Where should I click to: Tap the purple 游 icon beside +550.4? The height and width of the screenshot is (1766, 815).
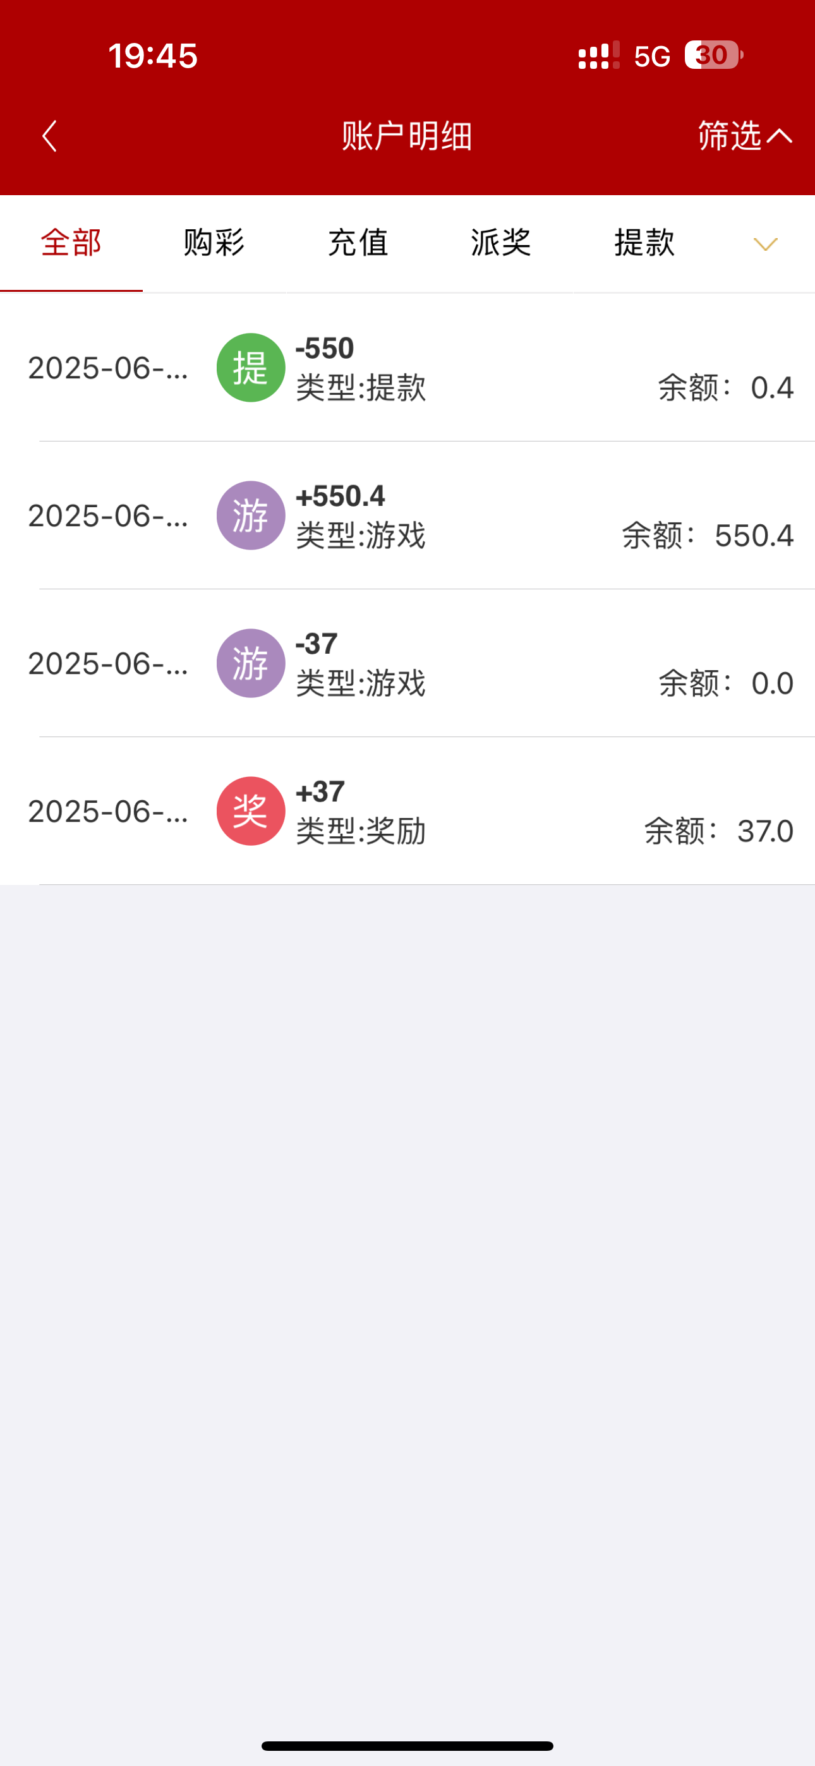pyautogui.click(x=250, y=515)
